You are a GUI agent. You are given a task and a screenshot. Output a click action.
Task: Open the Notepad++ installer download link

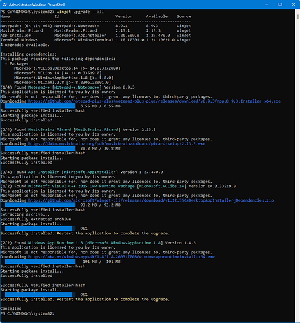[x=154, y=101]
